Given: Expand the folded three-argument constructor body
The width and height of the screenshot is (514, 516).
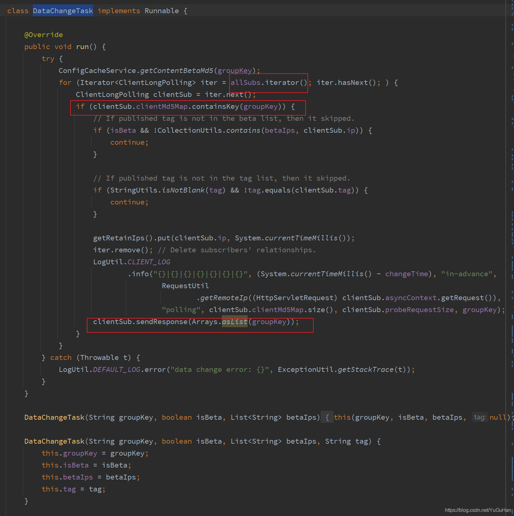Looking at the screenshot, I should [327, 417].
